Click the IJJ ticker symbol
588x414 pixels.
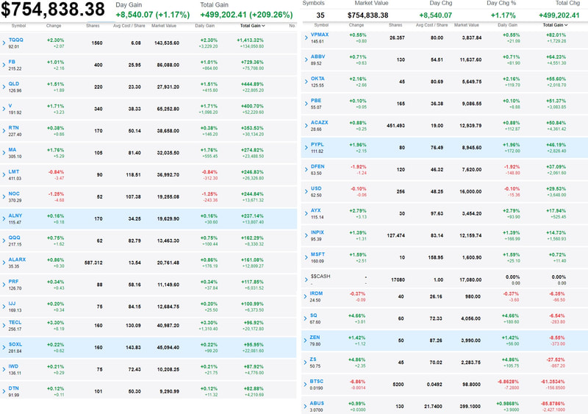[x=12, y=303]
